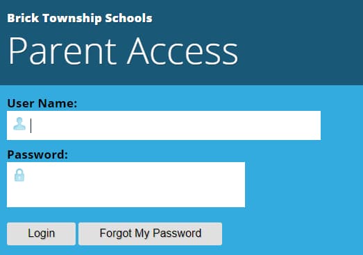The height and width of the screenshot is (255, 363).
Task: Focus the User Name text box
Action: pos(164,125)
